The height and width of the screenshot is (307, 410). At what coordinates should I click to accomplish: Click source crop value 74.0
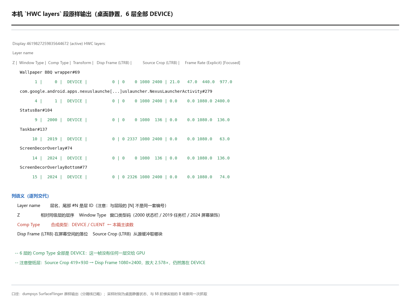225,177
